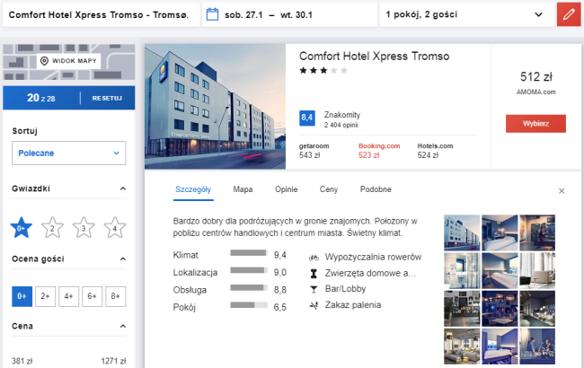The image size is (584, 368).
Task: Open the first hotel photo thumbnail
Action: (x=462, y=232)
